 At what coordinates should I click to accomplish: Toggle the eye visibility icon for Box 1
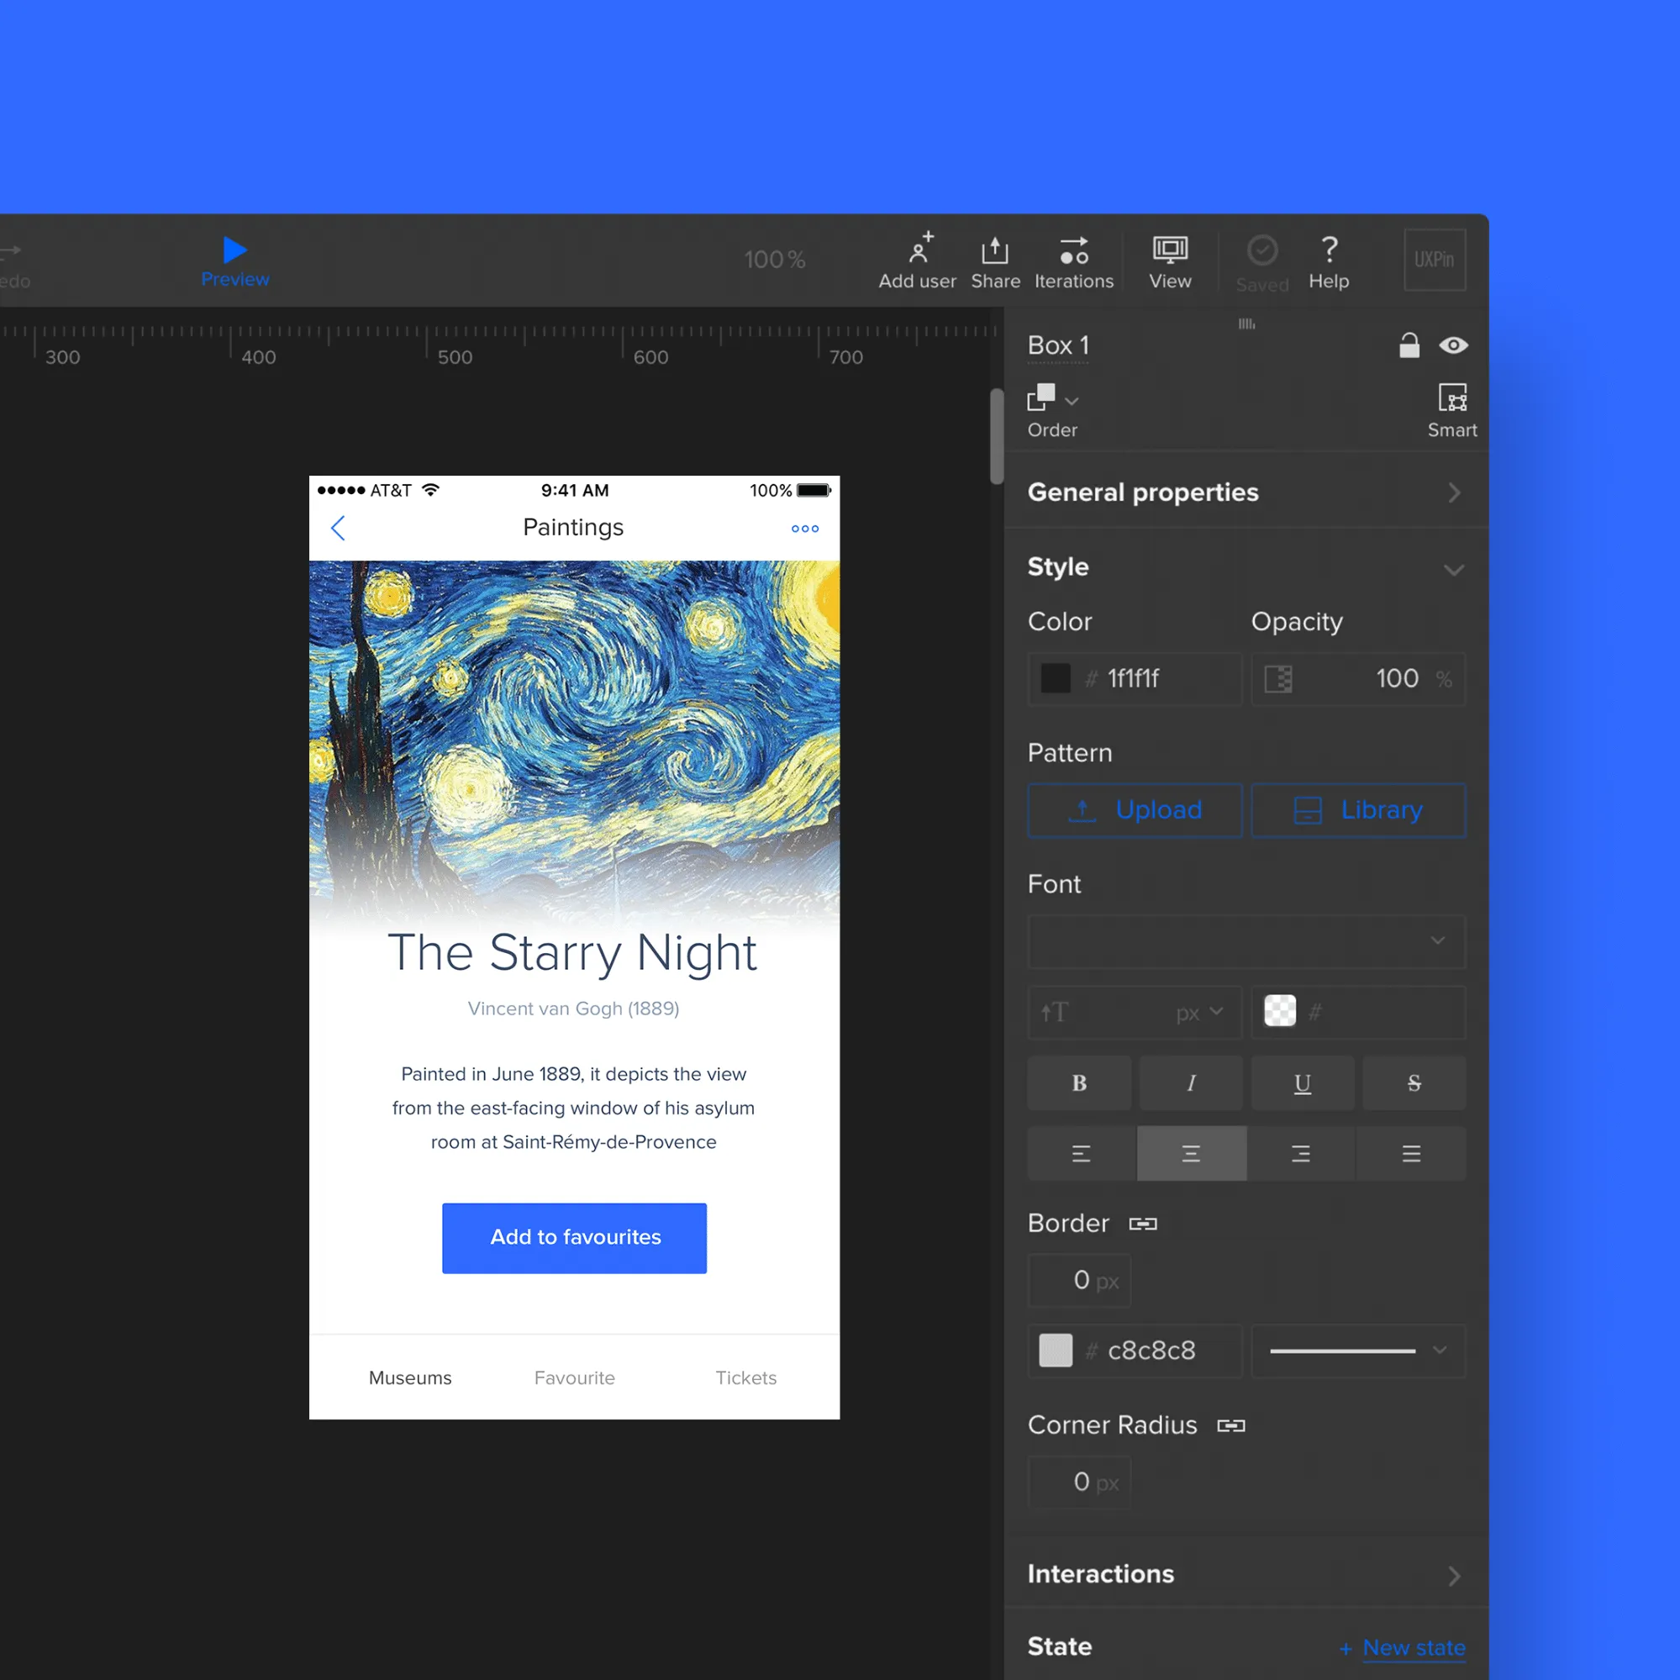tap(1452, 343)
